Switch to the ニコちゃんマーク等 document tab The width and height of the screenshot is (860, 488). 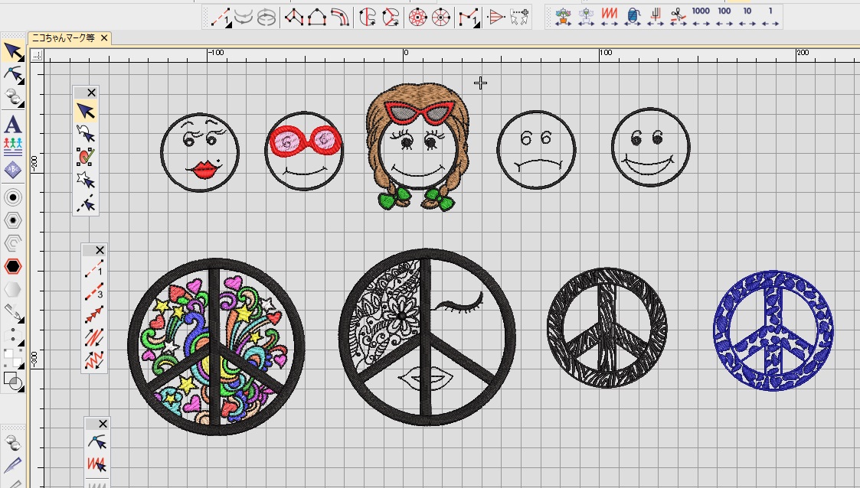[x=63, y=37]
